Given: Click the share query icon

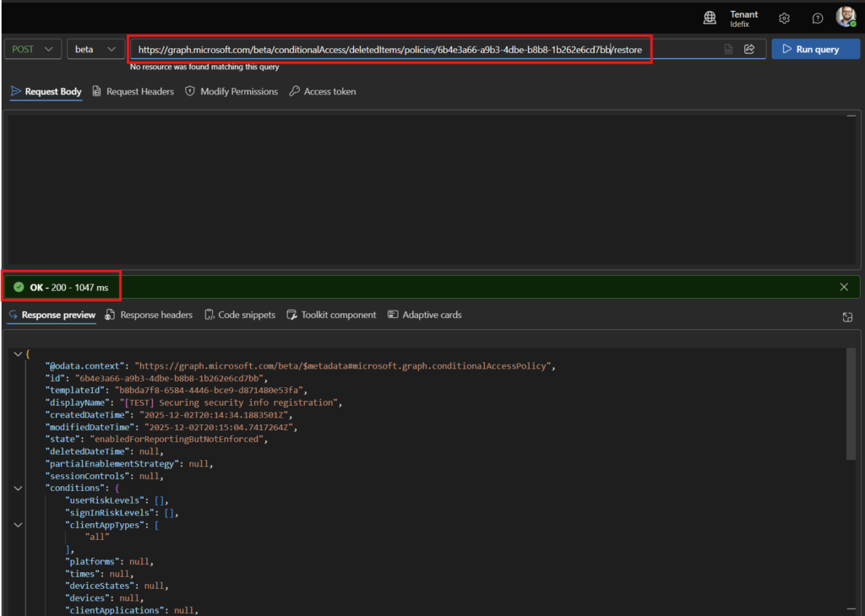Looking at the screenshot, I should tap(748, 49).
